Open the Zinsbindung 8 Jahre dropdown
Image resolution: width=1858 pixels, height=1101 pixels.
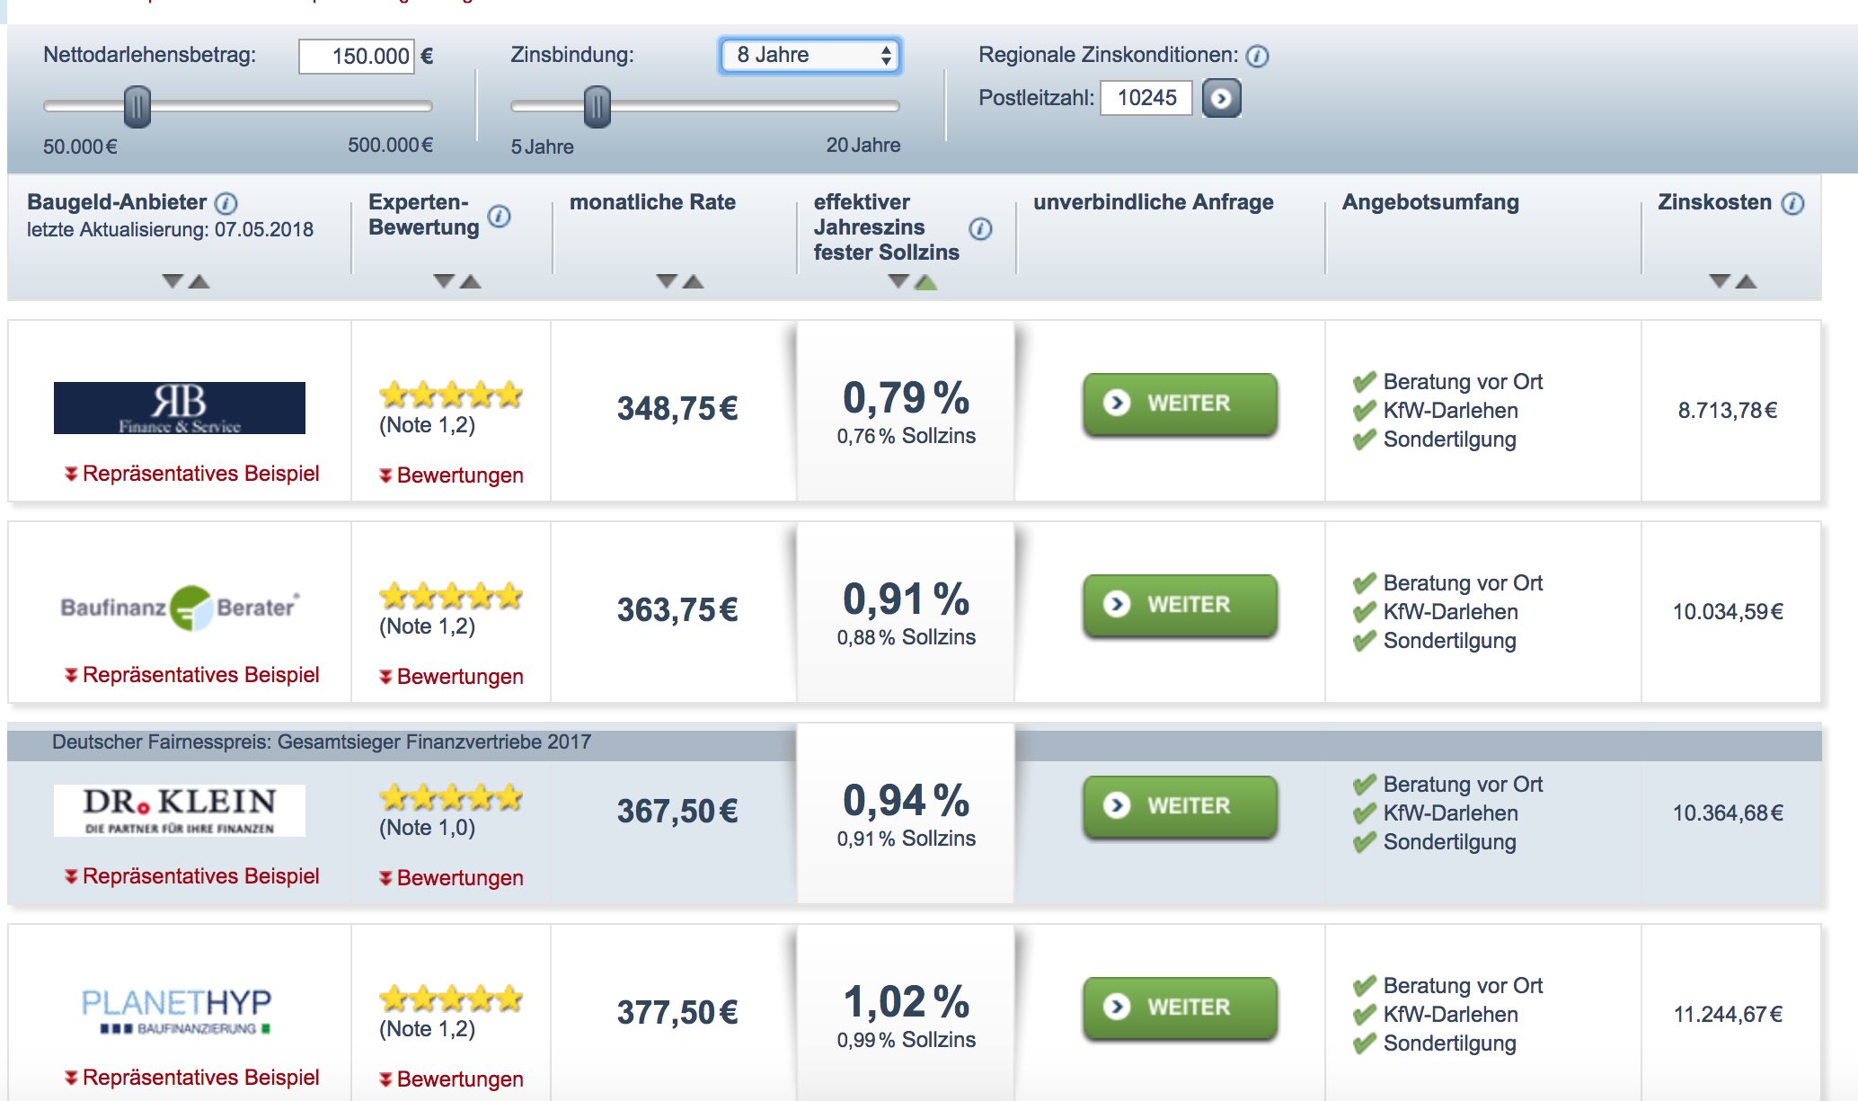pyautogui.click(x=810, y=56)
